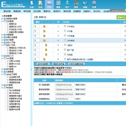The image size is (126, 126).
Task: Collapse the 自定义列表 tree node
Action: (x=2, y=45)
